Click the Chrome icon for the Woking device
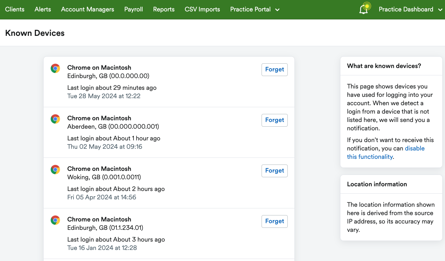The image size is (445, 261). click(55, 169)
